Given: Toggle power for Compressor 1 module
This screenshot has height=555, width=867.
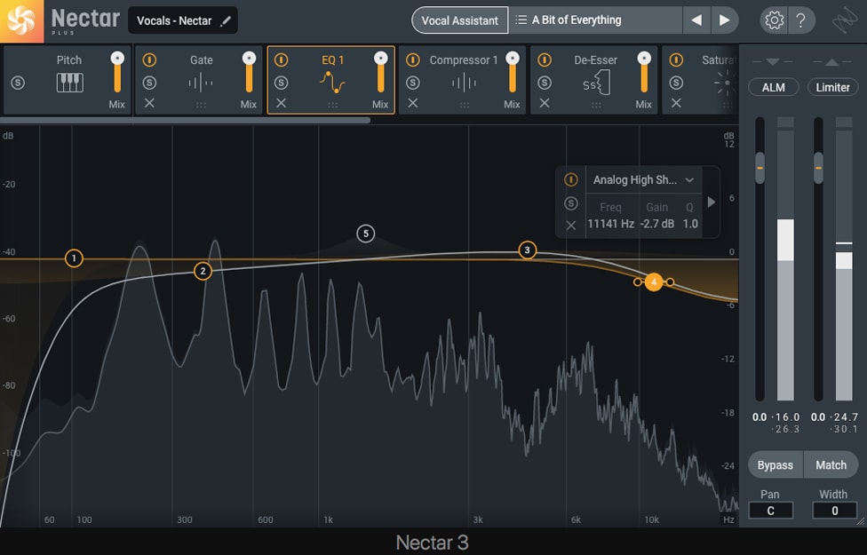Looking at the screenshot, I should 412,59.
